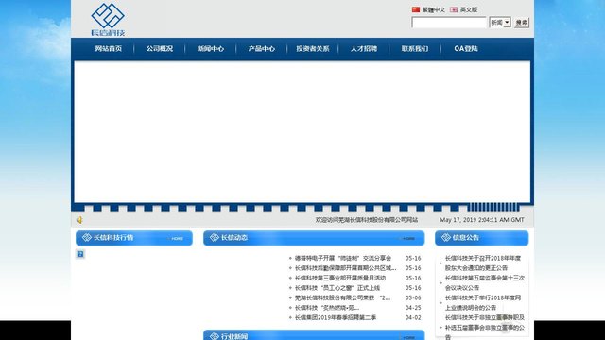
Task: Open news 长信科技第三事业部开展质量月活动
Action: [340, 278]
